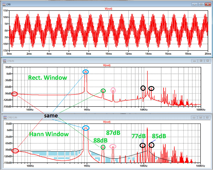Screen dimensions: 213x170
Task: Click the 4ms time axis label
Action: point(49,54)
